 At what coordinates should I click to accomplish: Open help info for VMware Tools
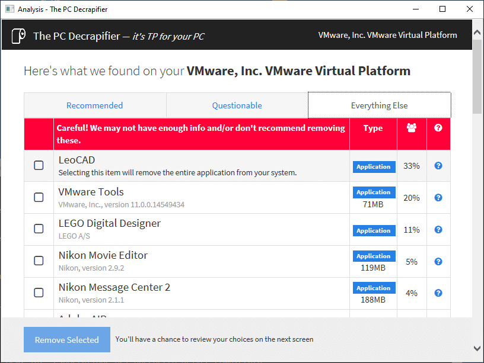tap(438, 198)
